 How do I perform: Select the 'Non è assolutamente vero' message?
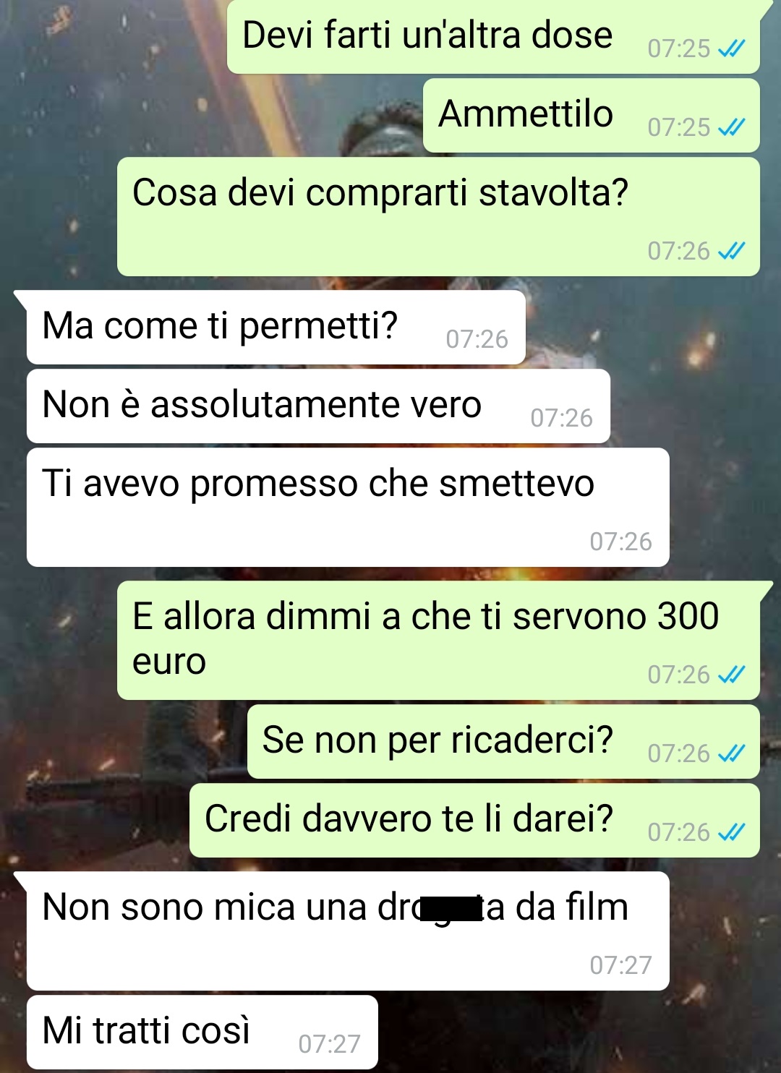pos(318,406)
